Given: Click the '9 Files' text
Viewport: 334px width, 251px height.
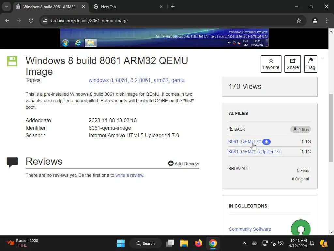Looking at the screenshot, I should 303,171.
